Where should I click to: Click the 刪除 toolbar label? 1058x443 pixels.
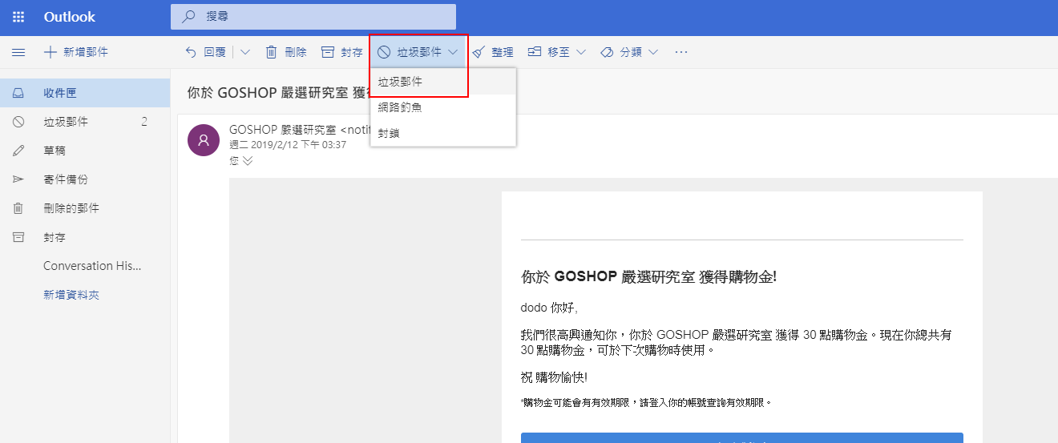click(296, 52)
